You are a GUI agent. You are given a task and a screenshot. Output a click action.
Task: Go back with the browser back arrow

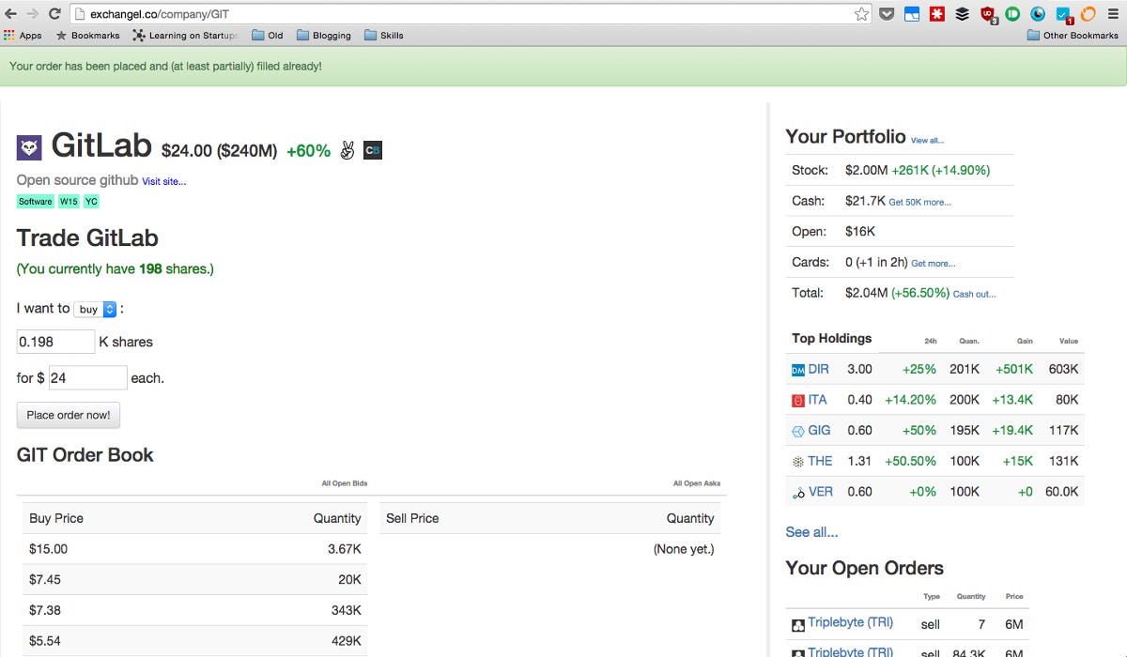click(11, 14)
